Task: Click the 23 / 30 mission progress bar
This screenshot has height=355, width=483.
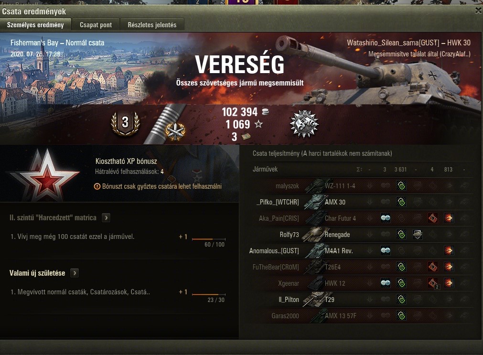Action: pyautogui.click(x=209, y=294)
